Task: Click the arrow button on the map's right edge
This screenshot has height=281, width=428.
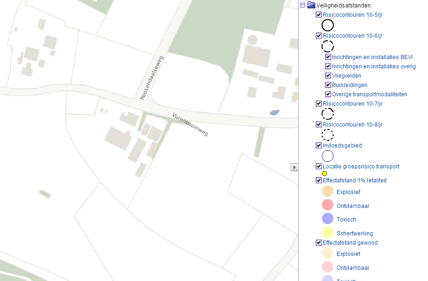Action: click(x=294, y=167)
